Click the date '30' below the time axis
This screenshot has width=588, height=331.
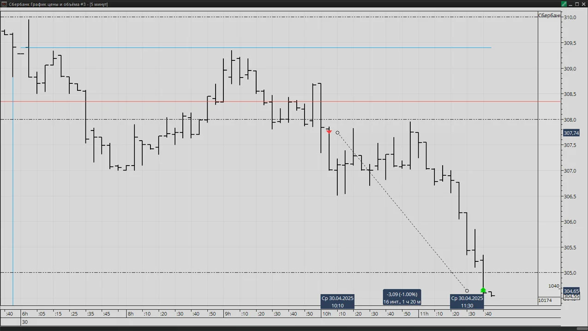(x=25, y=322)
